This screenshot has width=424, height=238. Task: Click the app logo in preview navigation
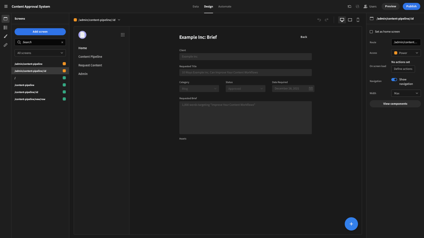coord(82,35)
